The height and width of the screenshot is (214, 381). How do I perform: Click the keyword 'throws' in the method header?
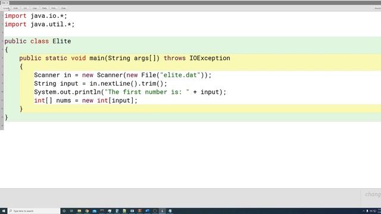coord(174,58)
